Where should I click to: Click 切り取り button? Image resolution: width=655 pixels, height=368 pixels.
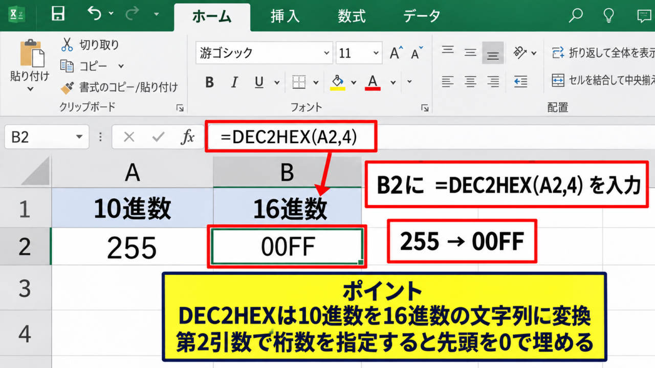[x=90, y=45]
